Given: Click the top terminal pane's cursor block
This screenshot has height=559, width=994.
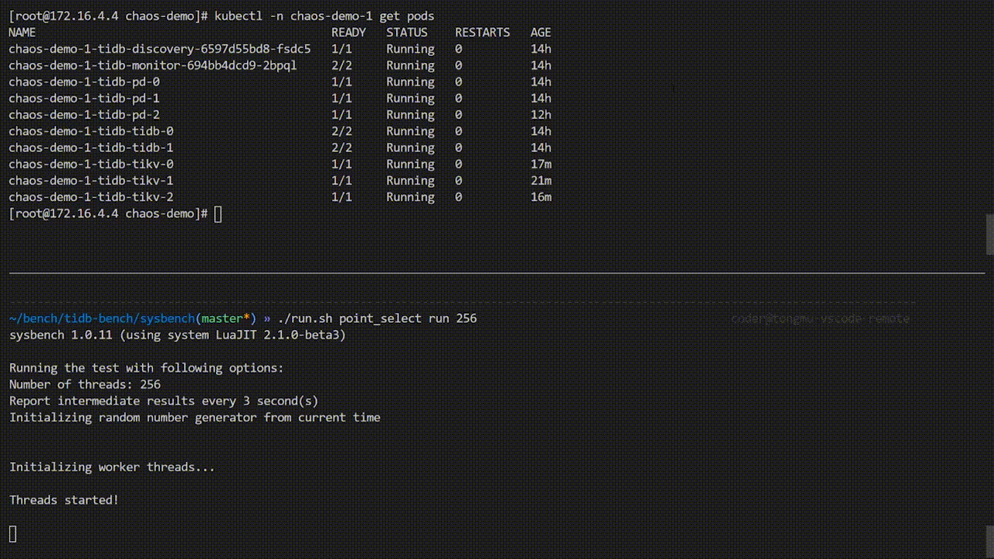Looking at the screenshot, I should click(217, 214).
